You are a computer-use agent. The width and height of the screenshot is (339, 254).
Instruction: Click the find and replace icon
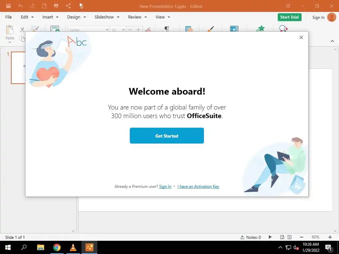[x=283, y=28]
